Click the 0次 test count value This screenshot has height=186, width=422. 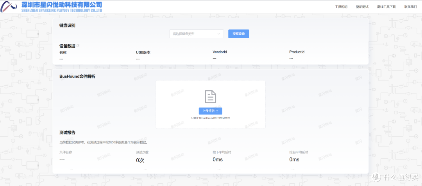[x=140, y=161]
